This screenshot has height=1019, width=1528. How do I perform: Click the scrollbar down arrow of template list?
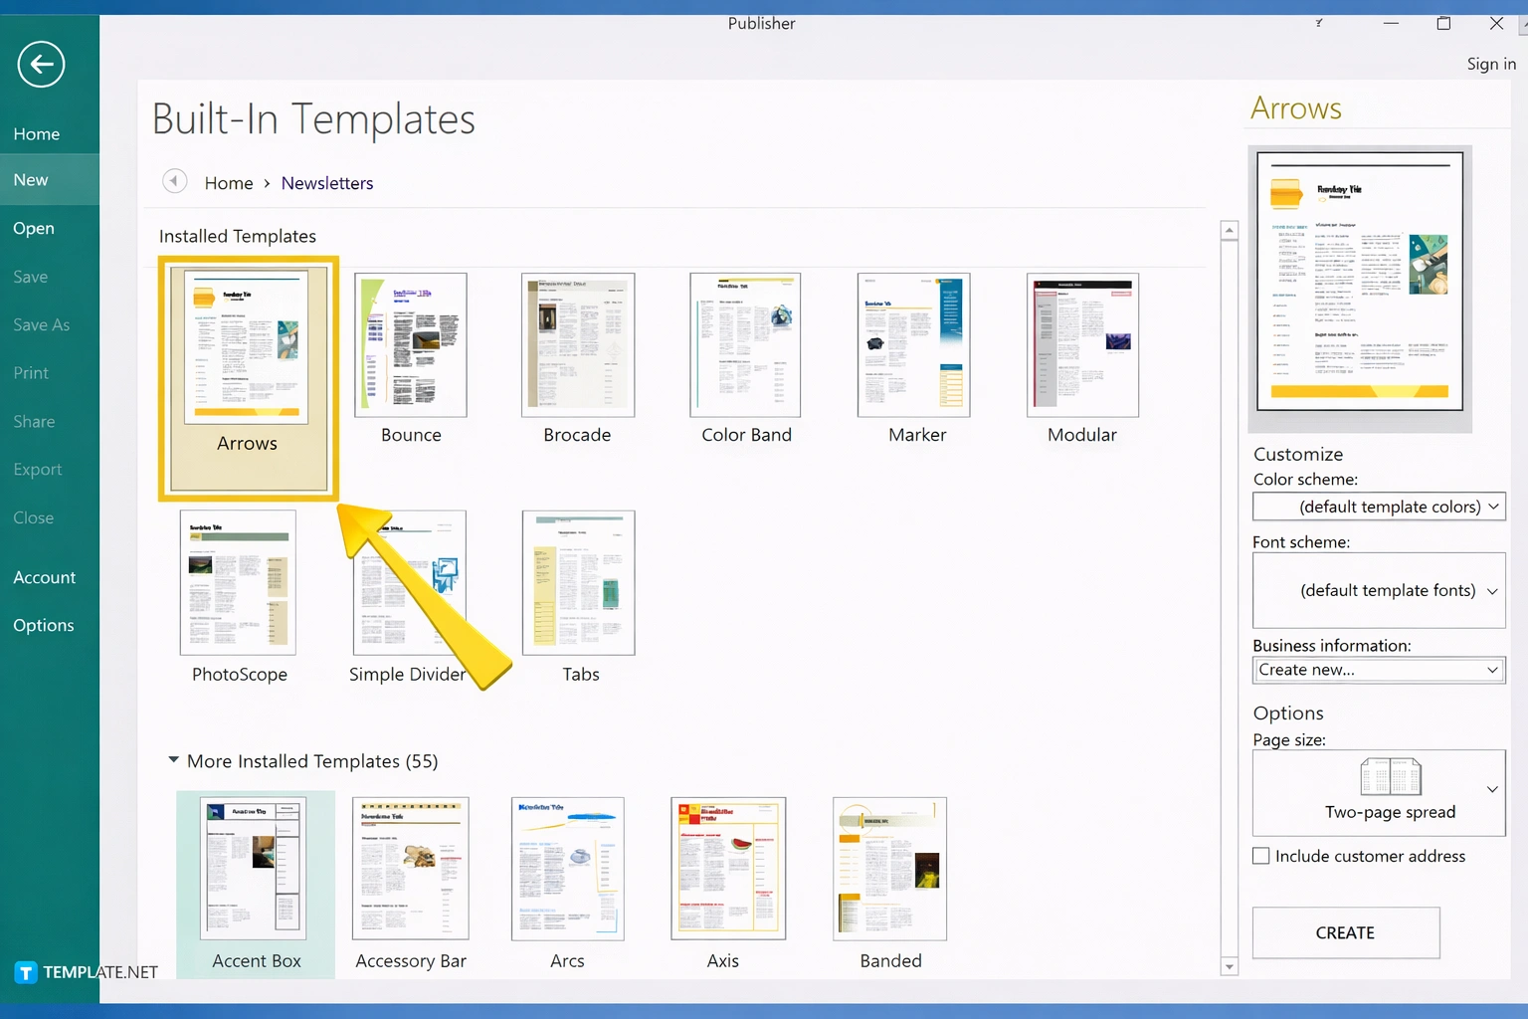tap(1230, 966)
